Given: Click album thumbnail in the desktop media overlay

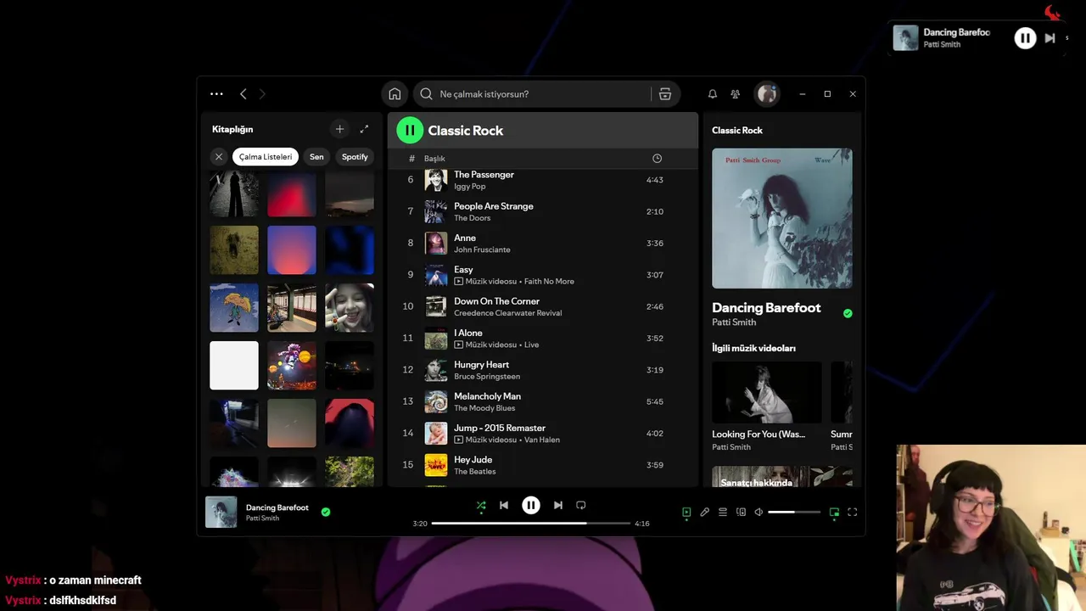Looking at the screenshot, I should [906, 38].
